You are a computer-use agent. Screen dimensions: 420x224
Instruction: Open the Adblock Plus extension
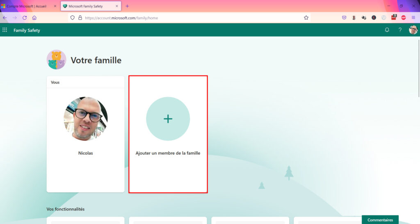click(x=404, y=18)
